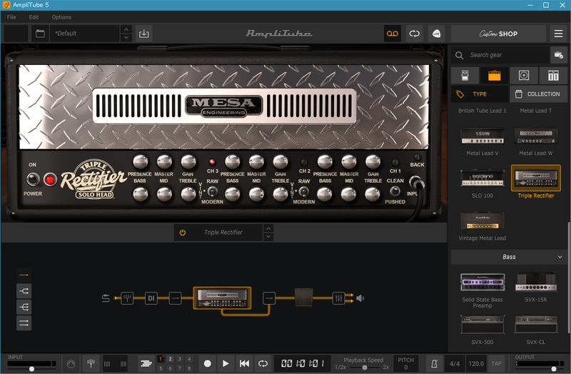Activate channel 1 via its LED
This screenshot has width=571, height=374.
point(395,162)
